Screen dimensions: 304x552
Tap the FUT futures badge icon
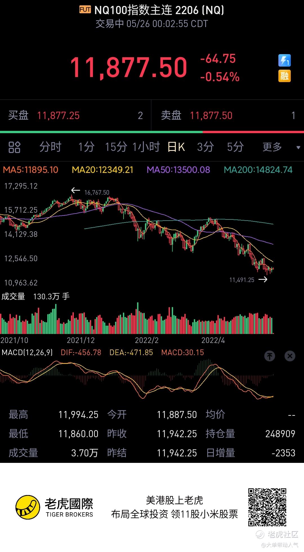pyautogui.click(x=85, y=10)
